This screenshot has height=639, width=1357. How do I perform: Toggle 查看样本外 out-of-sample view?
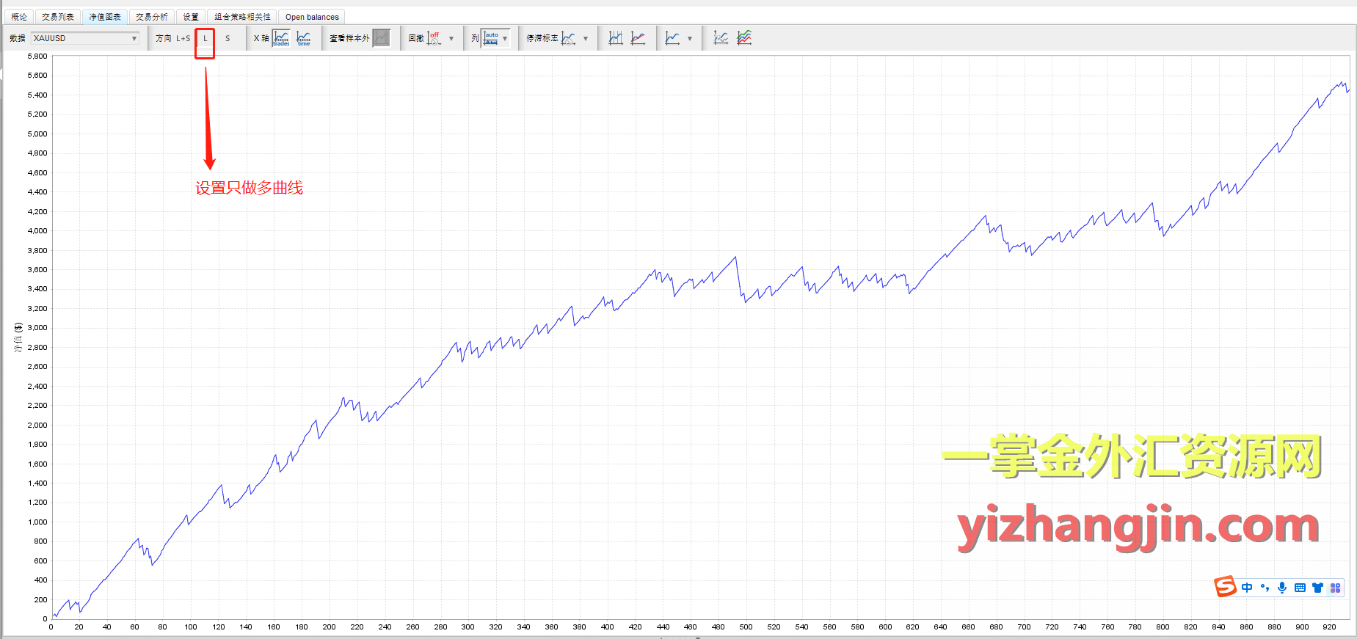(382, 38)
